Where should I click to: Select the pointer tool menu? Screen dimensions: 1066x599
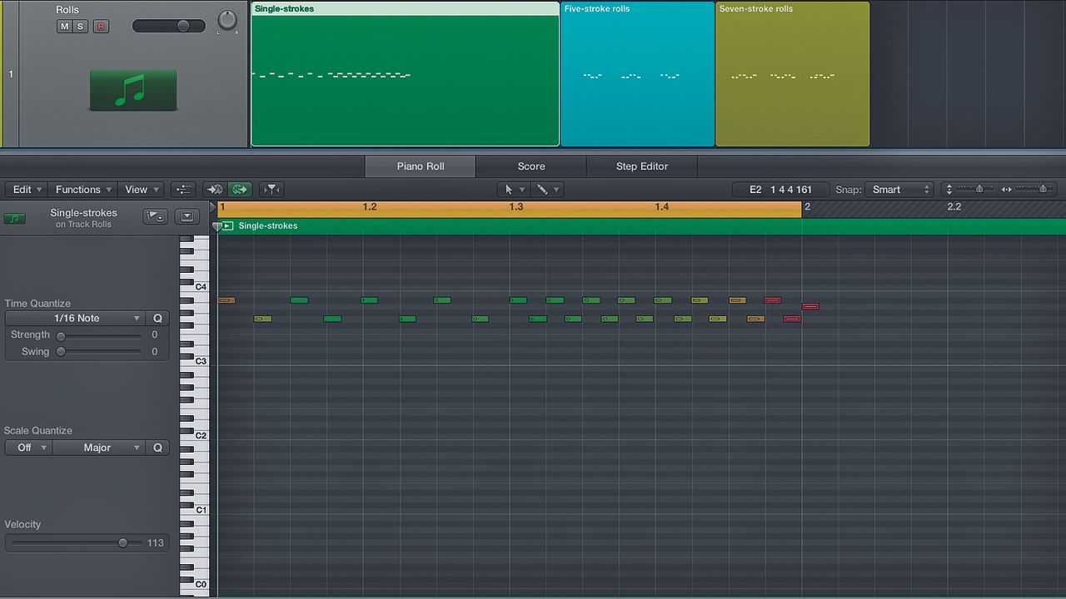(514, 190)
